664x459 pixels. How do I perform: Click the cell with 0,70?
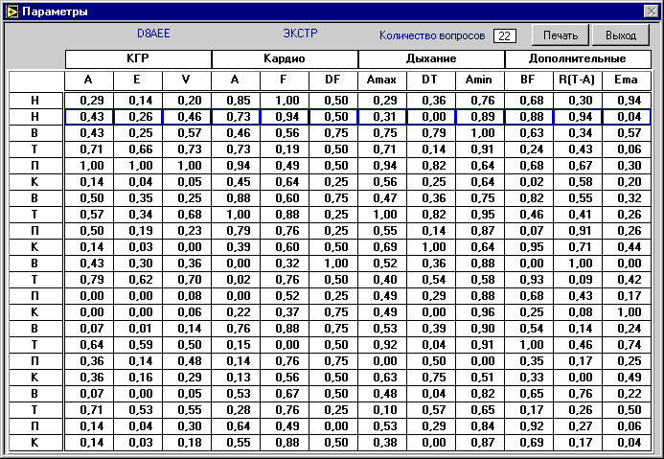186,280
